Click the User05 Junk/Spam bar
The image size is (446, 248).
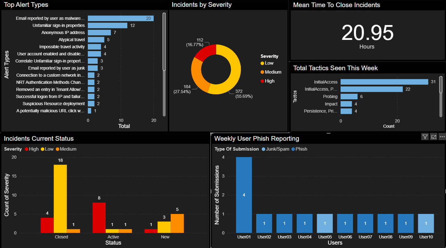325,223
